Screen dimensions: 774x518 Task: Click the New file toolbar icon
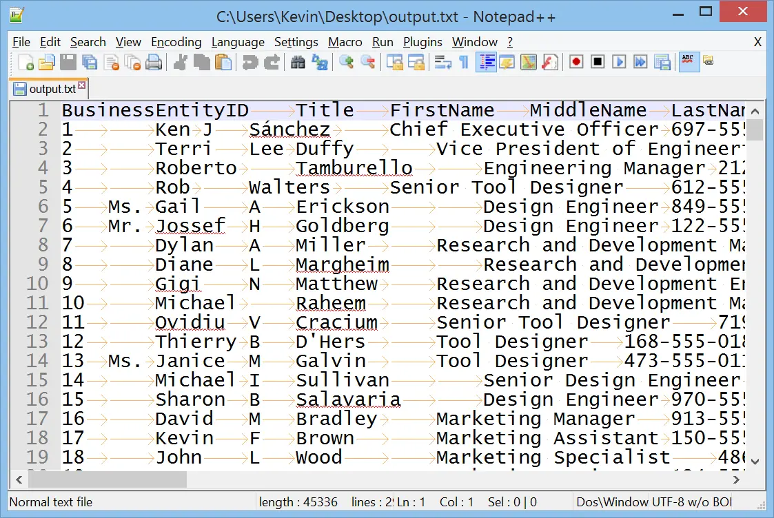tap(26, 63)
